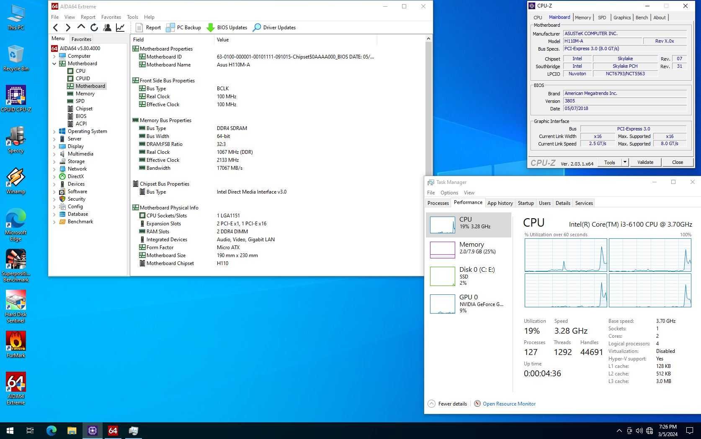Launch Microsoft Edge desktop shortcut
The image size is (701, 439).
tap(16, 225)
